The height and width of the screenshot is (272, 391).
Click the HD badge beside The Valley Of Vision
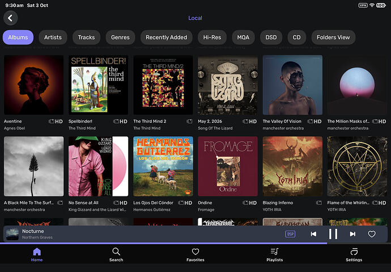[x=317, y=122]
